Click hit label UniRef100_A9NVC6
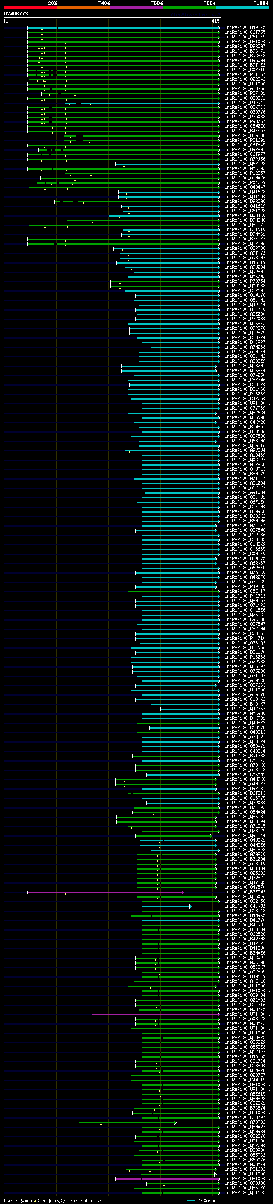This screenshot has width=273, height=1204. (x=245, y=178)
